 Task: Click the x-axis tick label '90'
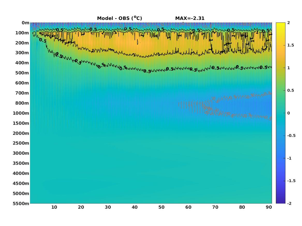pyautogui.click(x=269, y=207)
